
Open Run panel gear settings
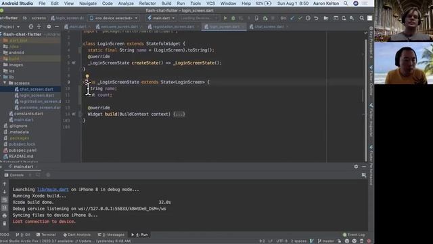pos(356,166)
